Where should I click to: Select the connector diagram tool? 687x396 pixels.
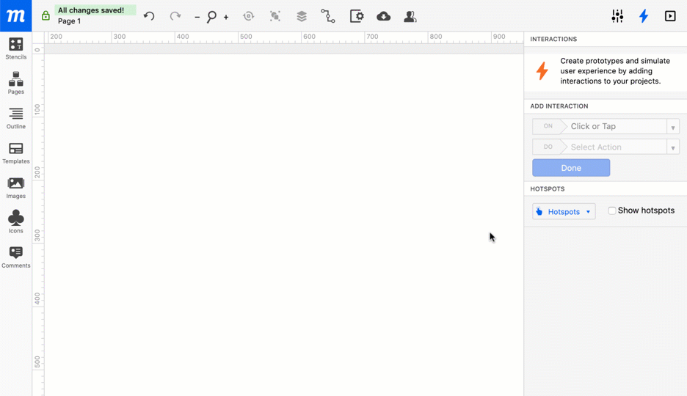328,16
